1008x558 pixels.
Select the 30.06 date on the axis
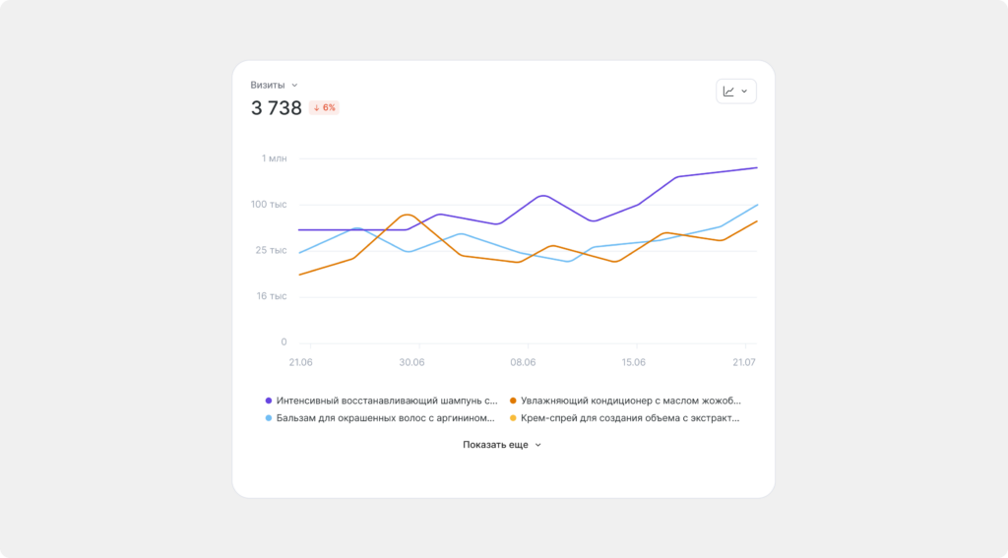click(x=411, y=362)
